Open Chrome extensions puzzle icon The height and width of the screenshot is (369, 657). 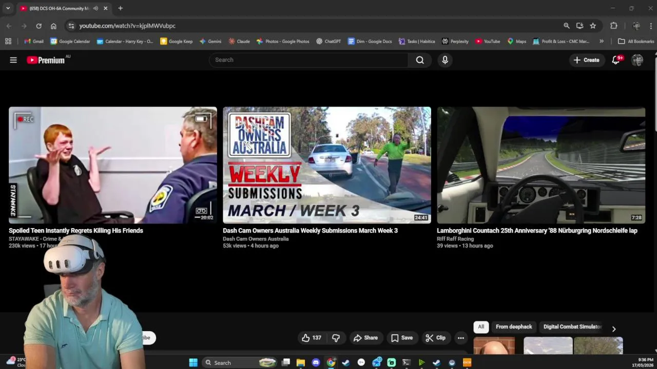[614, 26]
